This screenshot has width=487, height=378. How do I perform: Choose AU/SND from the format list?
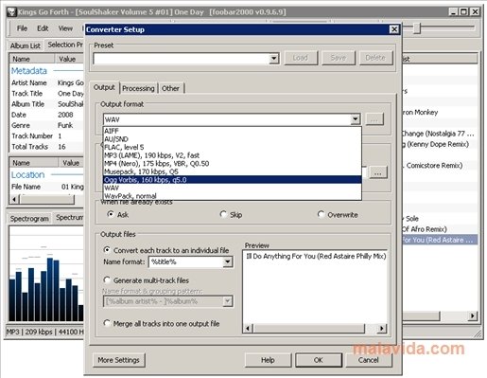pos(233,139)
